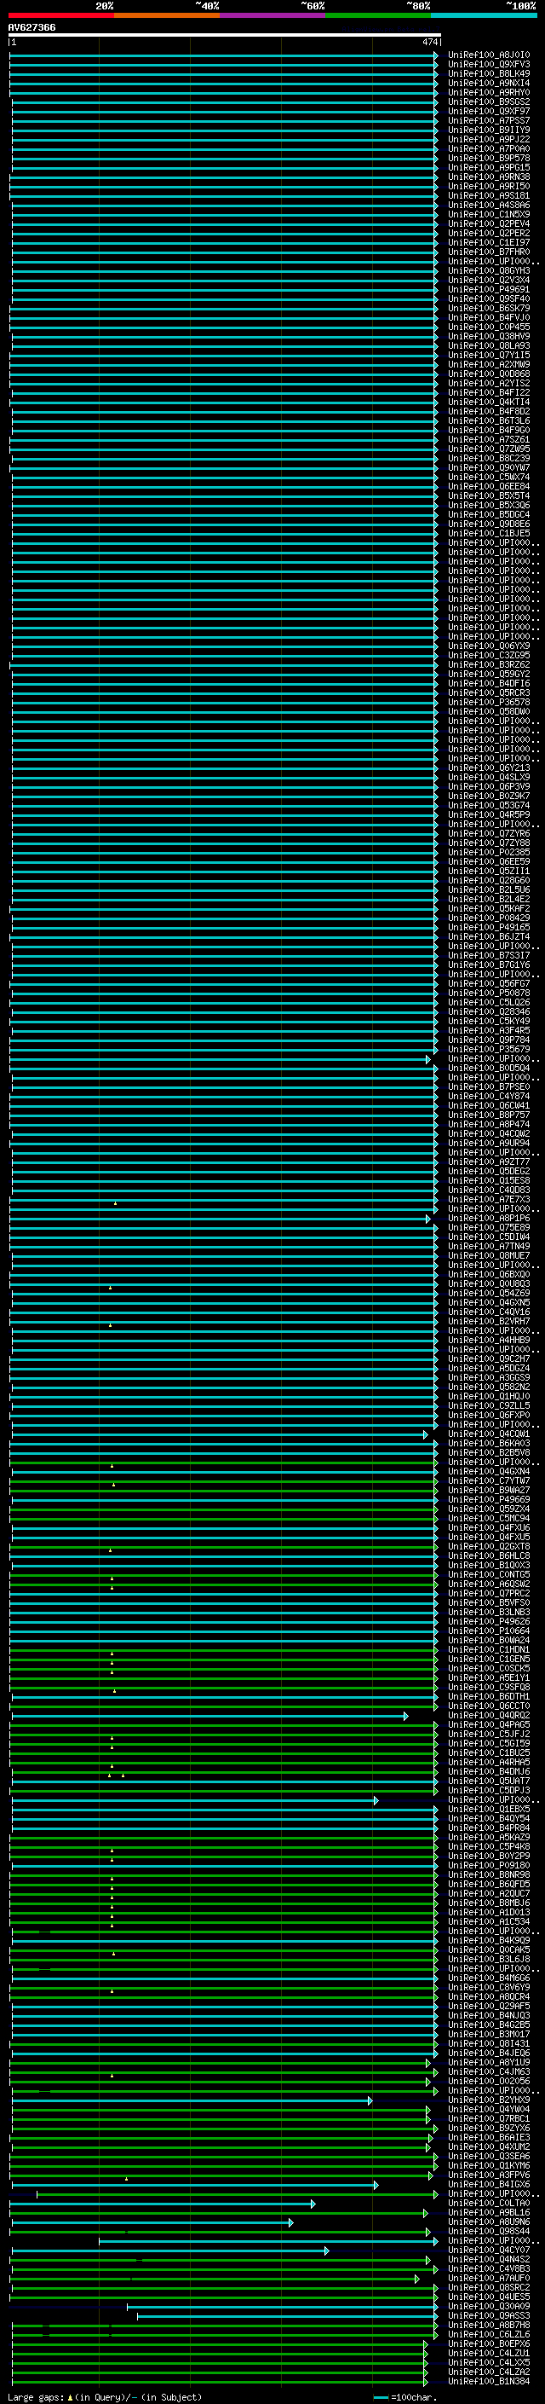Select the UniRef100_B6HLC8 label
The width and height of the screenshot is (545, 2404).
pos(489,1555)
